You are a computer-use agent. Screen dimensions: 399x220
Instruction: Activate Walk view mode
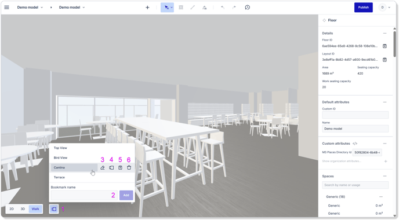click(35, 209)
